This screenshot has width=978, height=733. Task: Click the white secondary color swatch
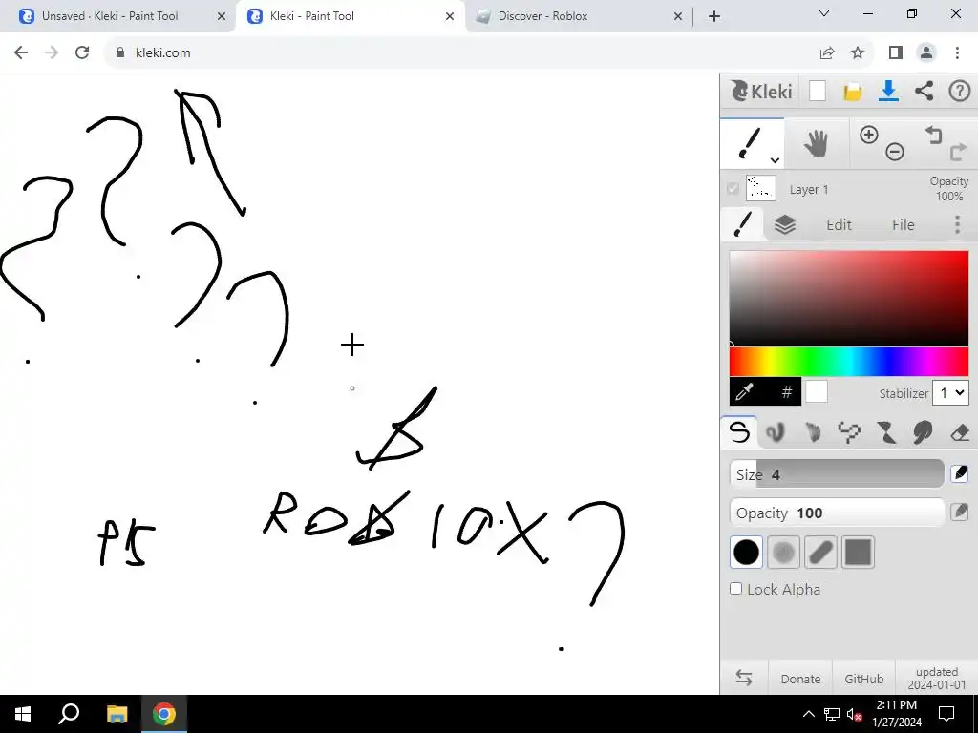(816, 392)
